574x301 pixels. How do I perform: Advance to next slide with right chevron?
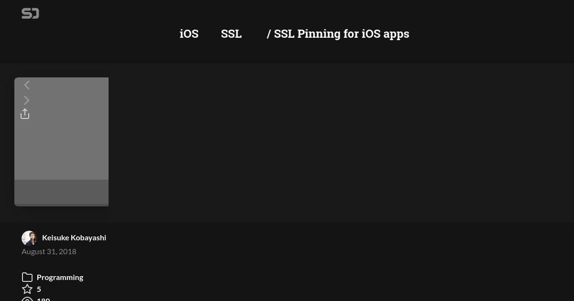[27, 100]
